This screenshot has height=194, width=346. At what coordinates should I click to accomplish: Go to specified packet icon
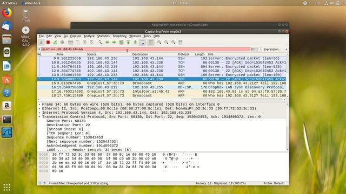point(121,42)
